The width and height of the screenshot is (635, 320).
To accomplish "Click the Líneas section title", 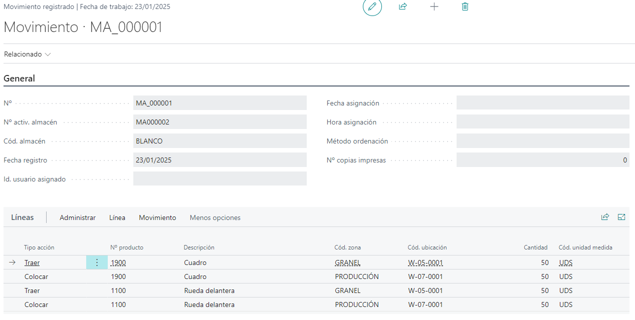I will click(23, 217).
